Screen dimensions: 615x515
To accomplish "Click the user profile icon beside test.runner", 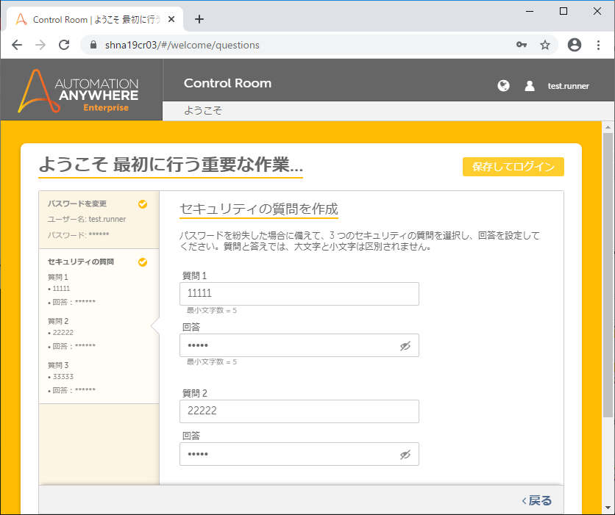I will point(530,86).
